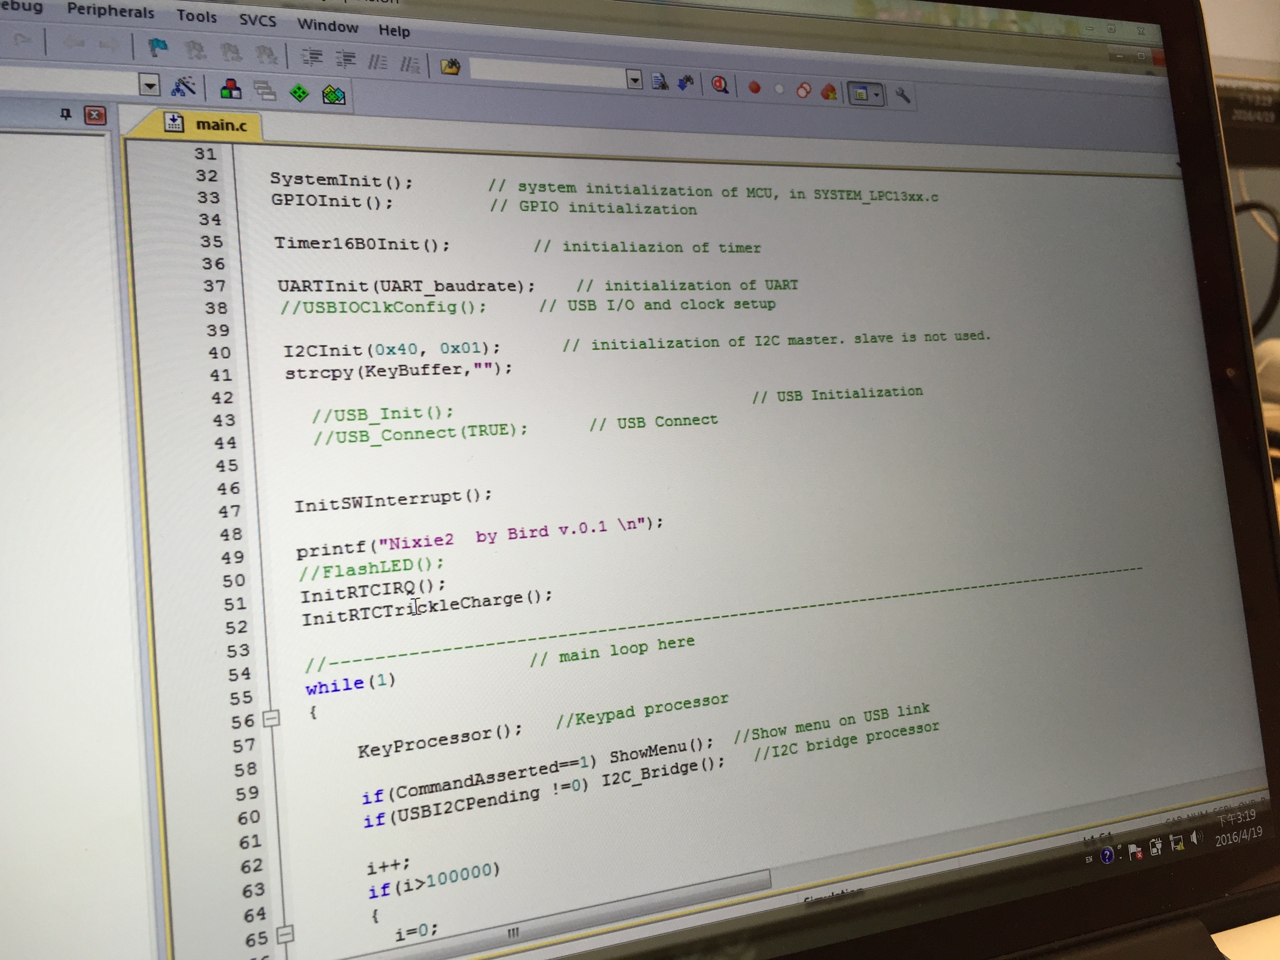Image resolution: width=1280 pixels, height=960 pixels.
Task: Click the volume speaker tray icon
Action: coord(1196,837)
